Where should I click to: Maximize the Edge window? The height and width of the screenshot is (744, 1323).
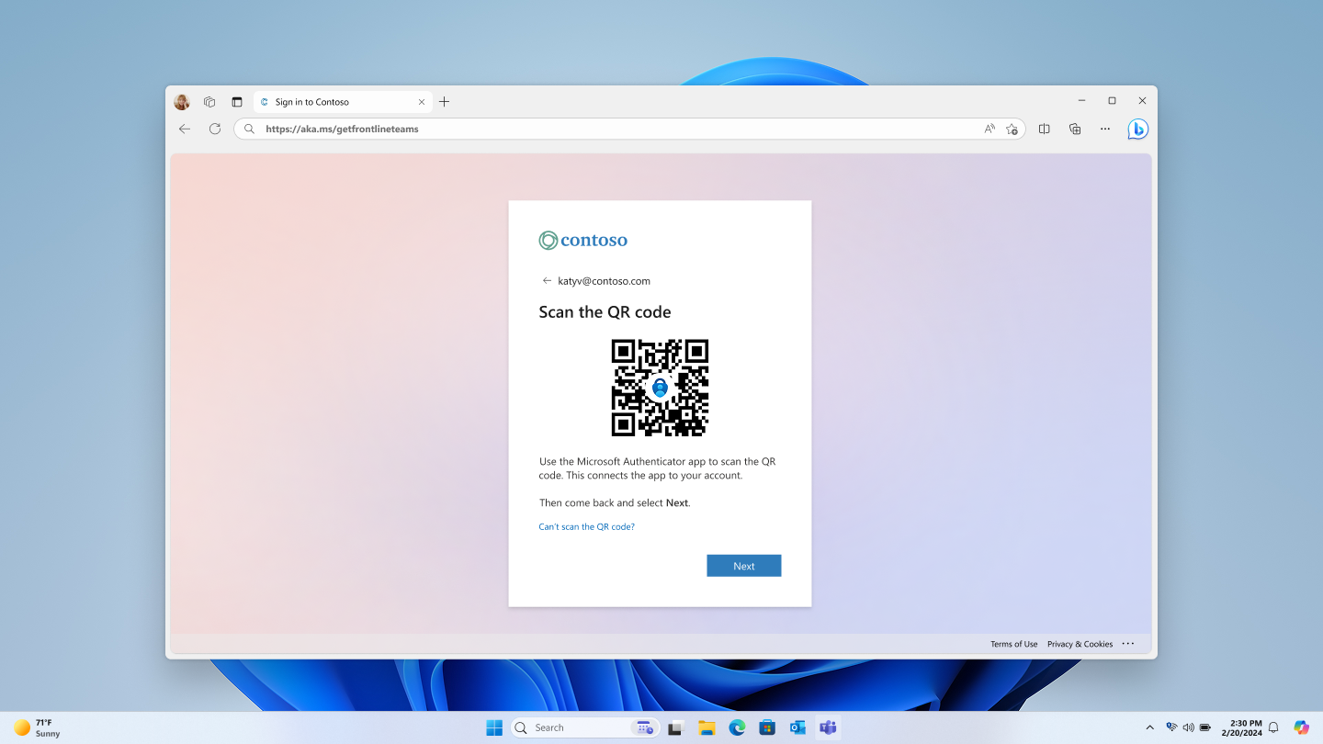coord(1112,101)
